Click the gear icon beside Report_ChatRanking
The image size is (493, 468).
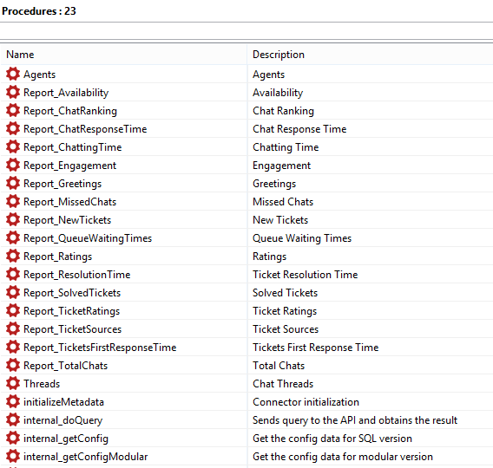point(13,110)
